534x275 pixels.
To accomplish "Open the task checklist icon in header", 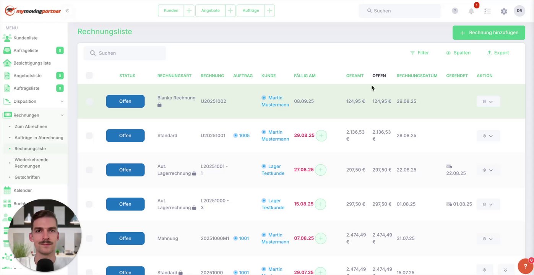I will click(x=487, y=11).
